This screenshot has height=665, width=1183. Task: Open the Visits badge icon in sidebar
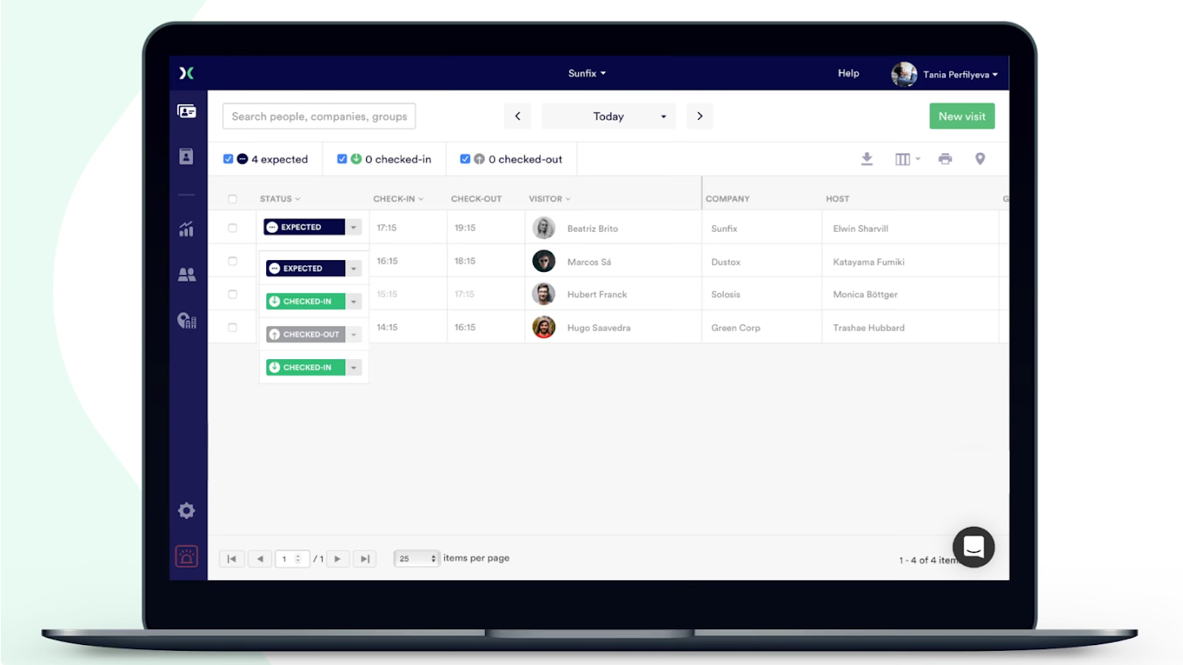187,111
